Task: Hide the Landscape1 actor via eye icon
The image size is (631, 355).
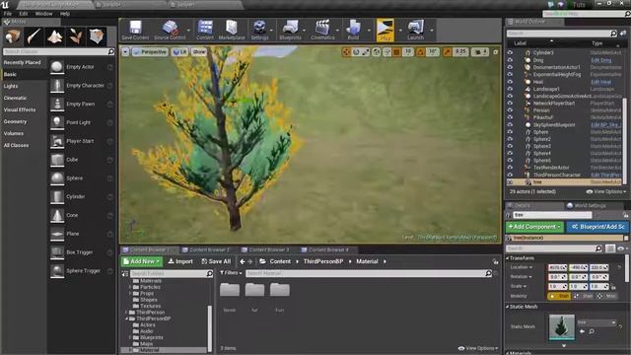Action: pos(510,89)
